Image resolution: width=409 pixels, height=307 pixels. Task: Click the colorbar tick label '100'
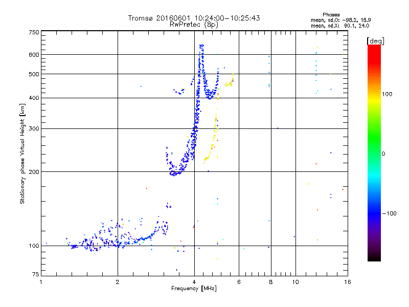pos(387,94)
